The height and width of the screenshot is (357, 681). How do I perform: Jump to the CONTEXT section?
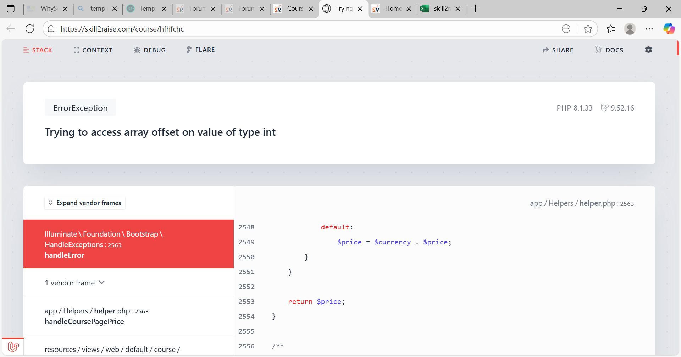(93, 50)
